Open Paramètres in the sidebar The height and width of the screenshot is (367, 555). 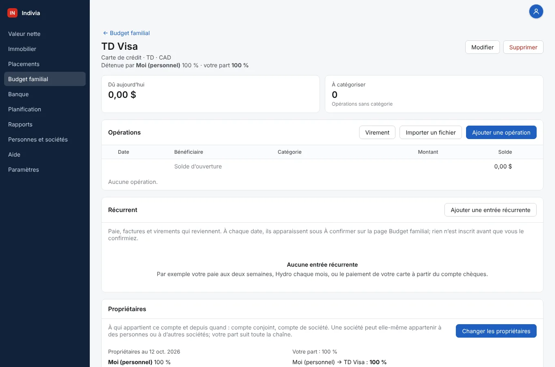[45, 170]
